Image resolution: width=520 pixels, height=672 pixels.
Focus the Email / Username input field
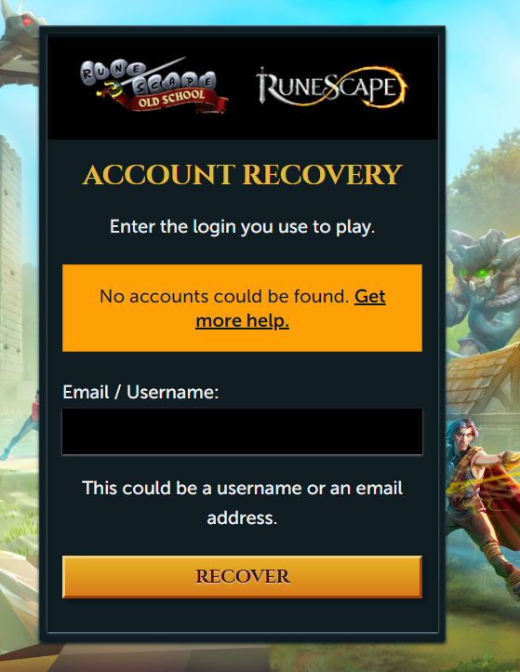click(x=242, y=431)
